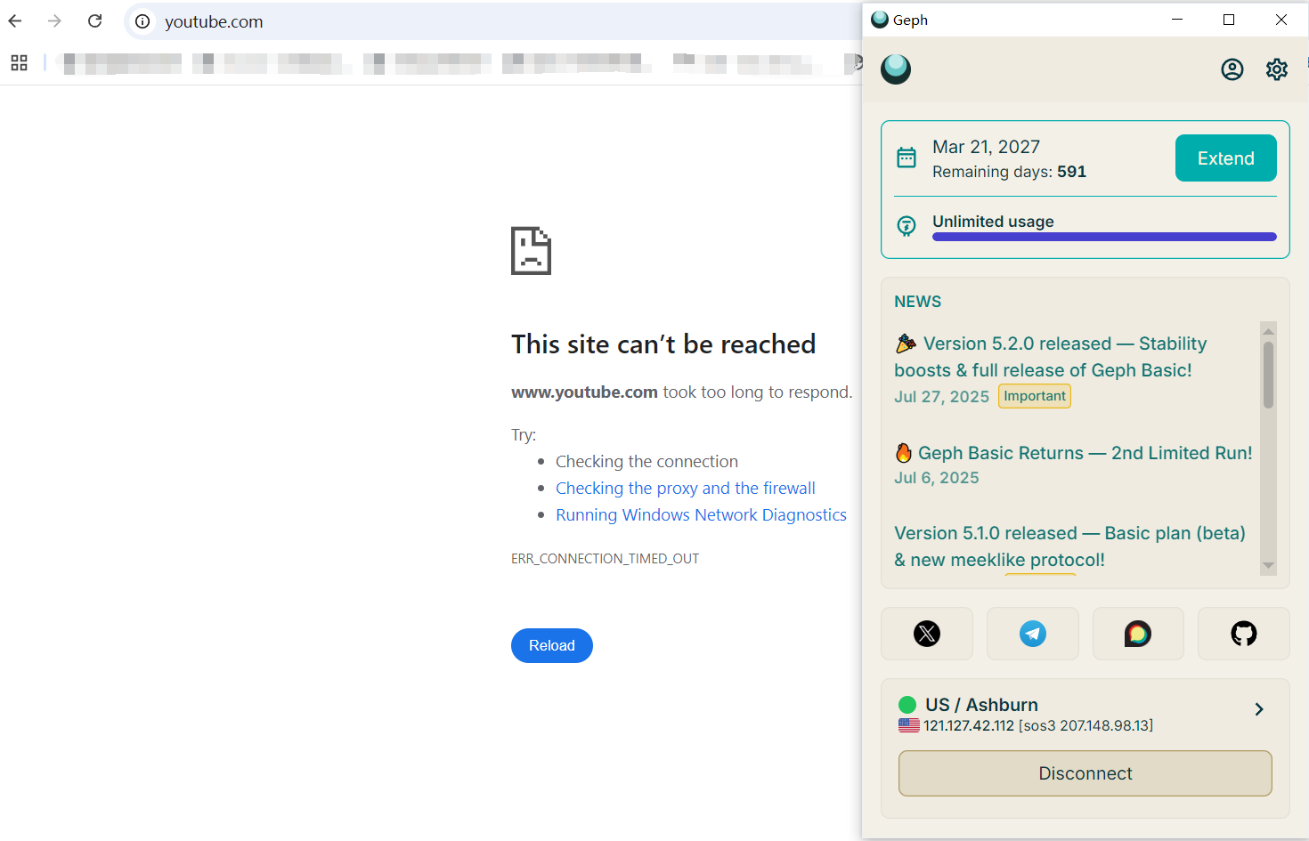This screenshot has height=841, width=1309.
Task: Click the Jul 6, 2025 news date
Action: tap(936, 478)
